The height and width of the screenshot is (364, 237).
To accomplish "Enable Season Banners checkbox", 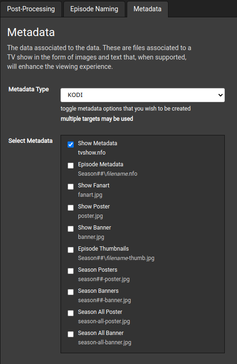I will click(71, 292).
